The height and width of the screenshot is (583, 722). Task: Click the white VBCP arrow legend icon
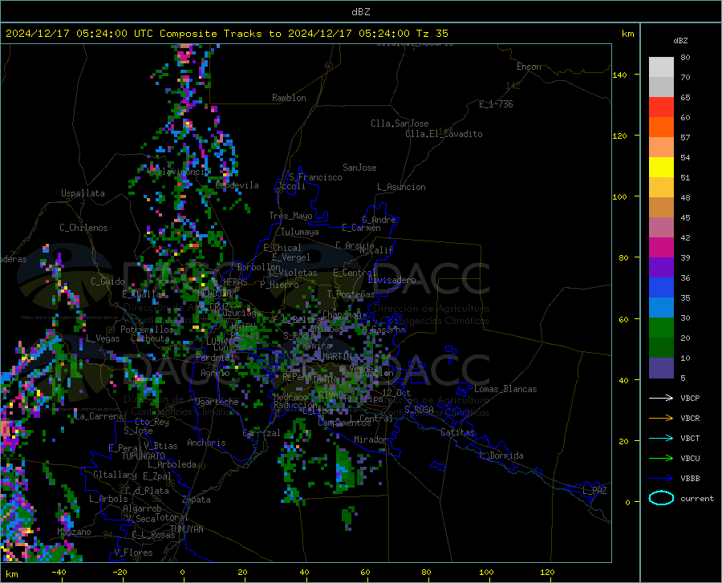[x=661, y=398]
